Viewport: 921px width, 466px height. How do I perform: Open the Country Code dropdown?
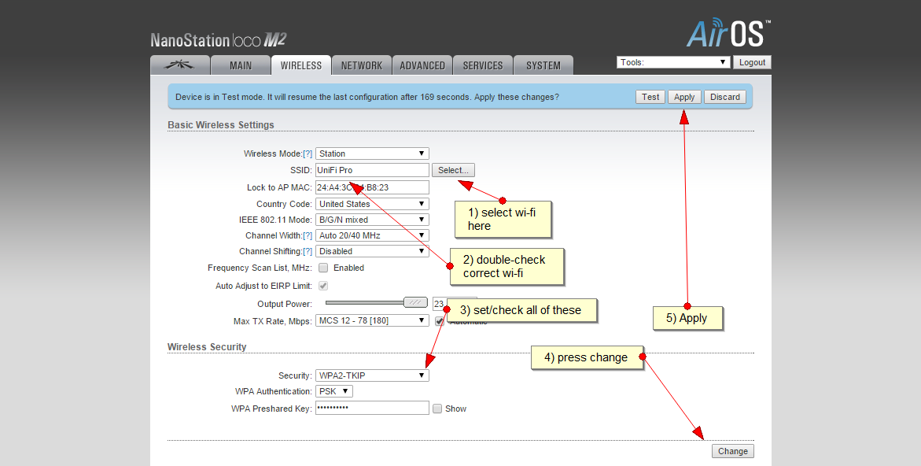point(372,204)
